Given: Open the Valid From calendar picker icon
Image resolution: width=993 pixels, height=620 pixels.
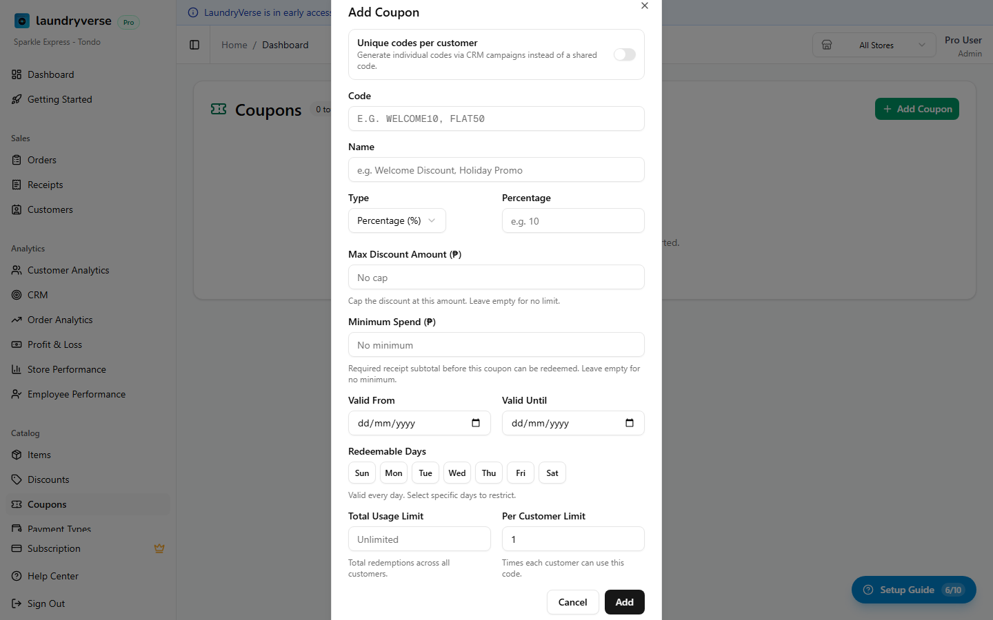Looking at the screenshot, I should [476, 423].
